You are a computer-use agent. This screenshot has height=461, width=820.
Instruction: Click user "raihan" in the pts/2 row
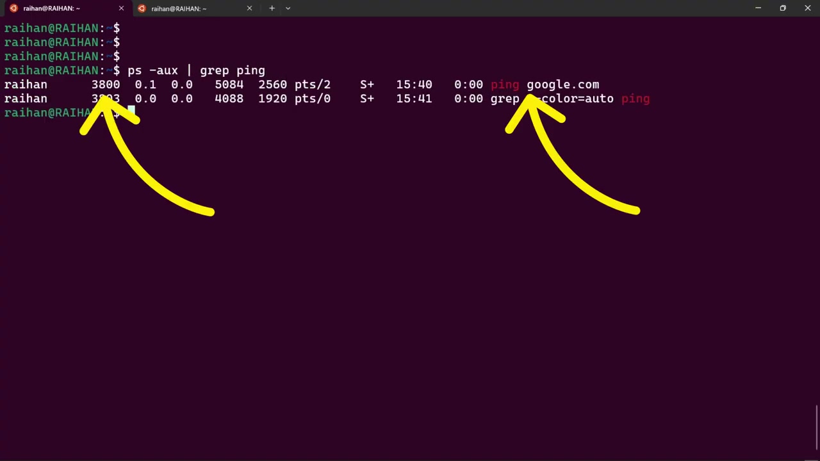(x=26, y=85)
